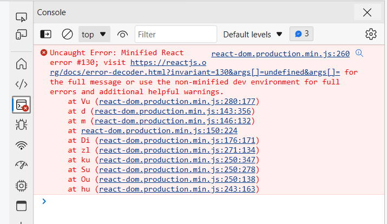Image resolution: width=387 pixels, height=224 pixels.
Task: Toggle device emulation icon
Action: click(x=22, y=36)
